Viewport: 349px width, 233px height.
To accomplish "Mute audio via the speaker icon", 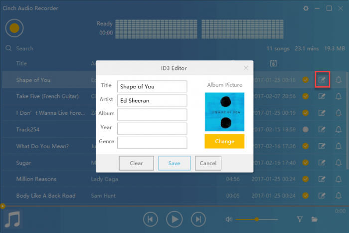I will (x=229, y=220).
